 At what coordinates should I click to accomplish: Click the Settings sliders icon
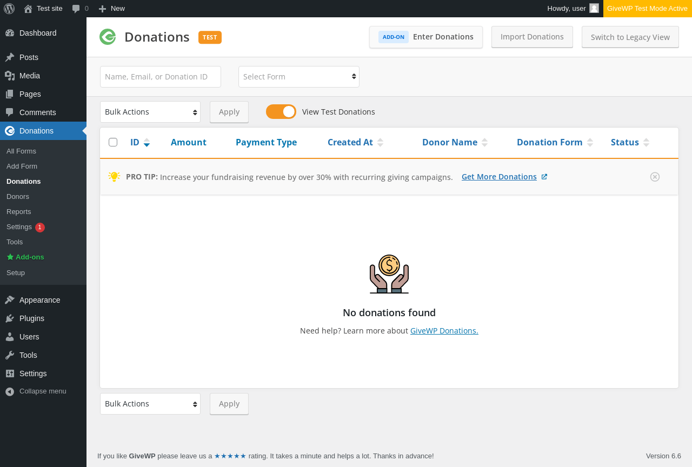[x=10, y=373]
